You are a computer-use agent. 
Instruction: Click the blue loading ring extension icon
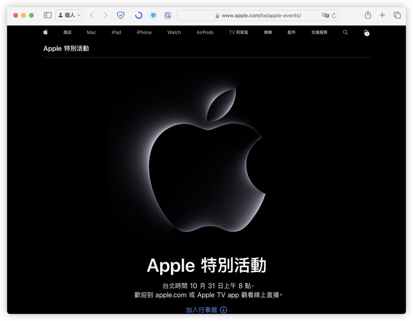(x=138, y=15)
